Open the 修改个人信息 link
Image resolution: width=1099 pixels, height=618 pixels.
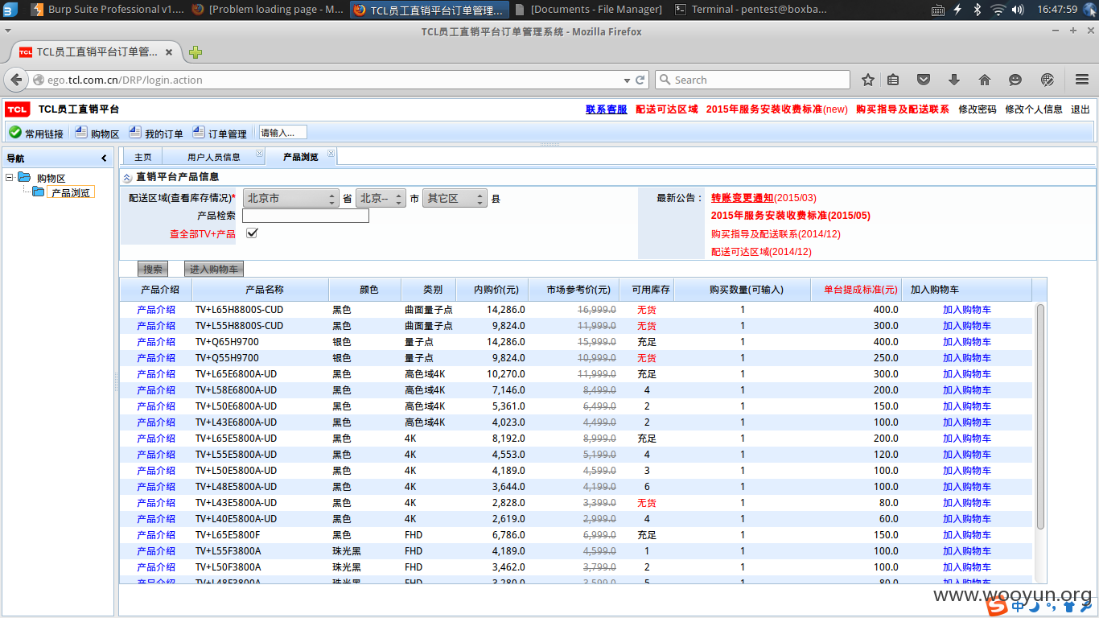(x=1034, y=109)
